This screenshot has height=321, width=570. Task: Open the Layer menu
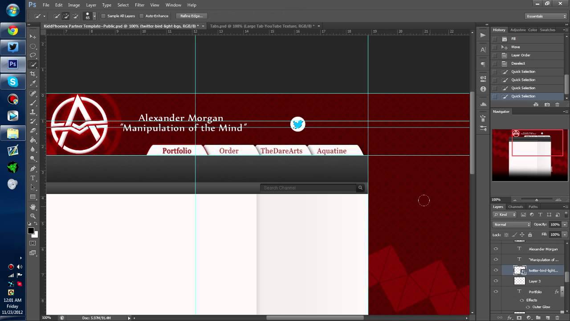pos(91,5)
